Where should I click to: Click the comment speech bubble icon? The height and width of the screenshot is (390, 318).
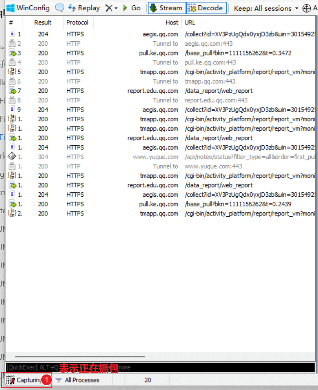(x=59, y=8)
